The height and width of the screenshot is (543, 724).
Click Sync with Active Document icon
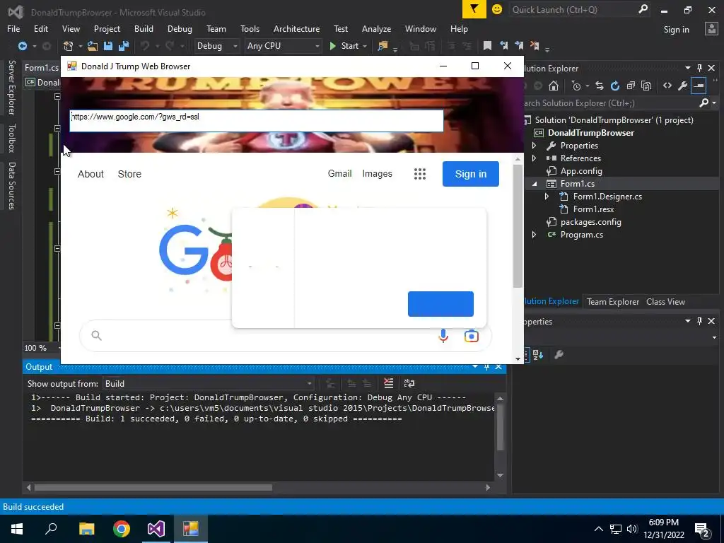(600, 86)
